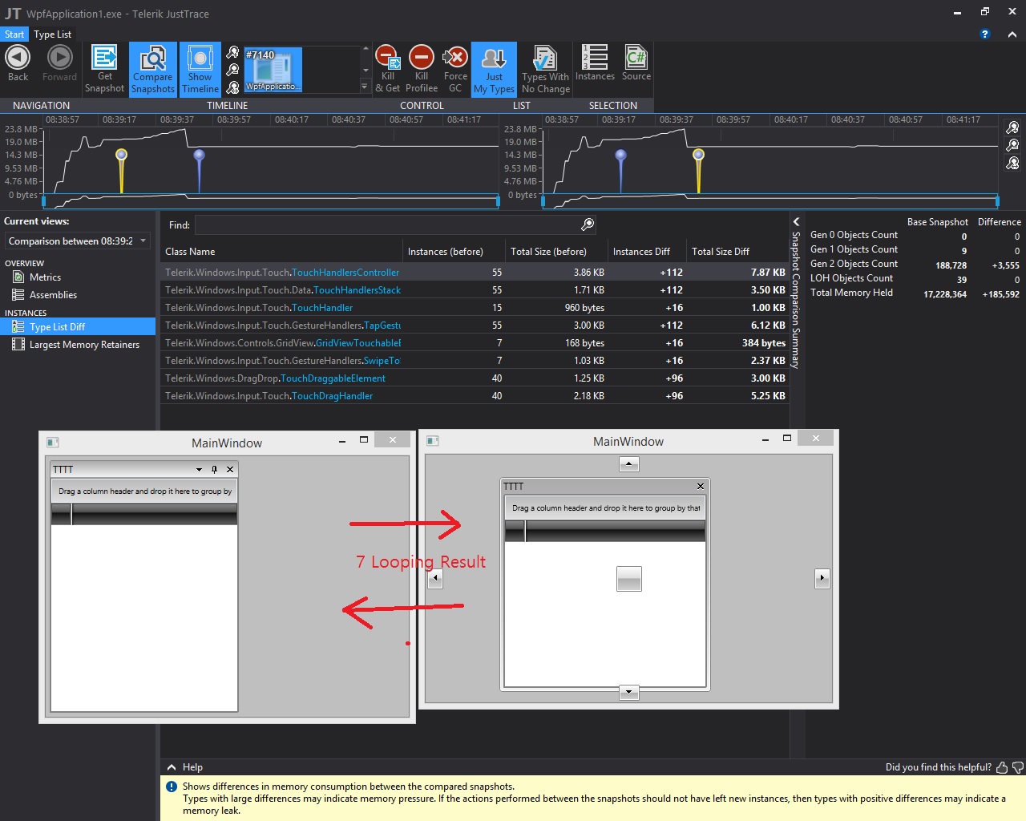Click the middle zoom icon beside snapshot gallery
This screenshot has height=821, width=1026.
tap(232, 70)
